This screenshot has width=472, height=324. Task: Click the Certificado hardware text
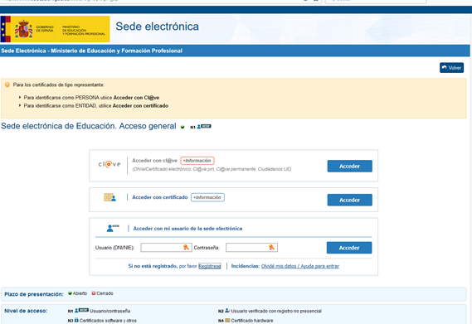pyautogui.click(x=252, y=321)
